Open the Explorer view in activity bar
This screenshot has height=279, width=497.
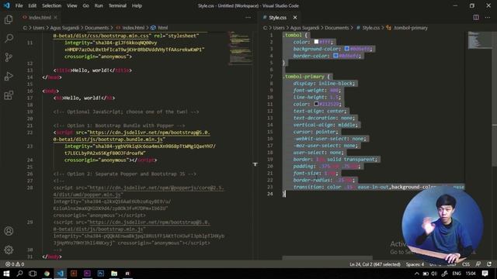(9, 19)
